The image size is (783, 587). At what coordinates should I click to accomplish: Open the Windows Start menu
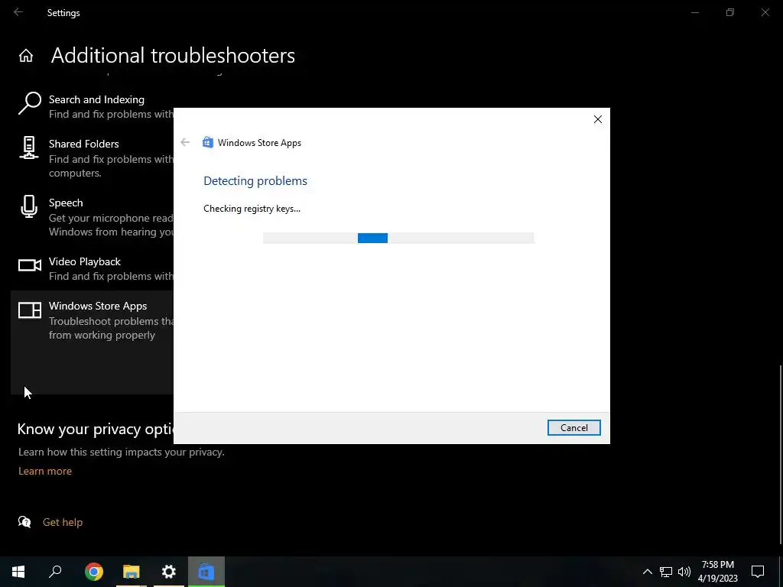coord(18,572)
